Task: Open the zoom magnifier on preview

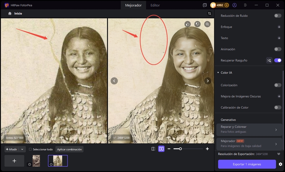Action: [207, 24]
